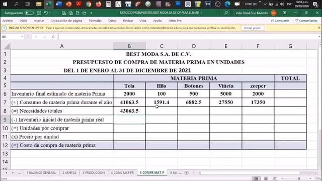This screenshot has width=322, height=181.
Task: Add a new sheet with plus icon
Action: 187,173
